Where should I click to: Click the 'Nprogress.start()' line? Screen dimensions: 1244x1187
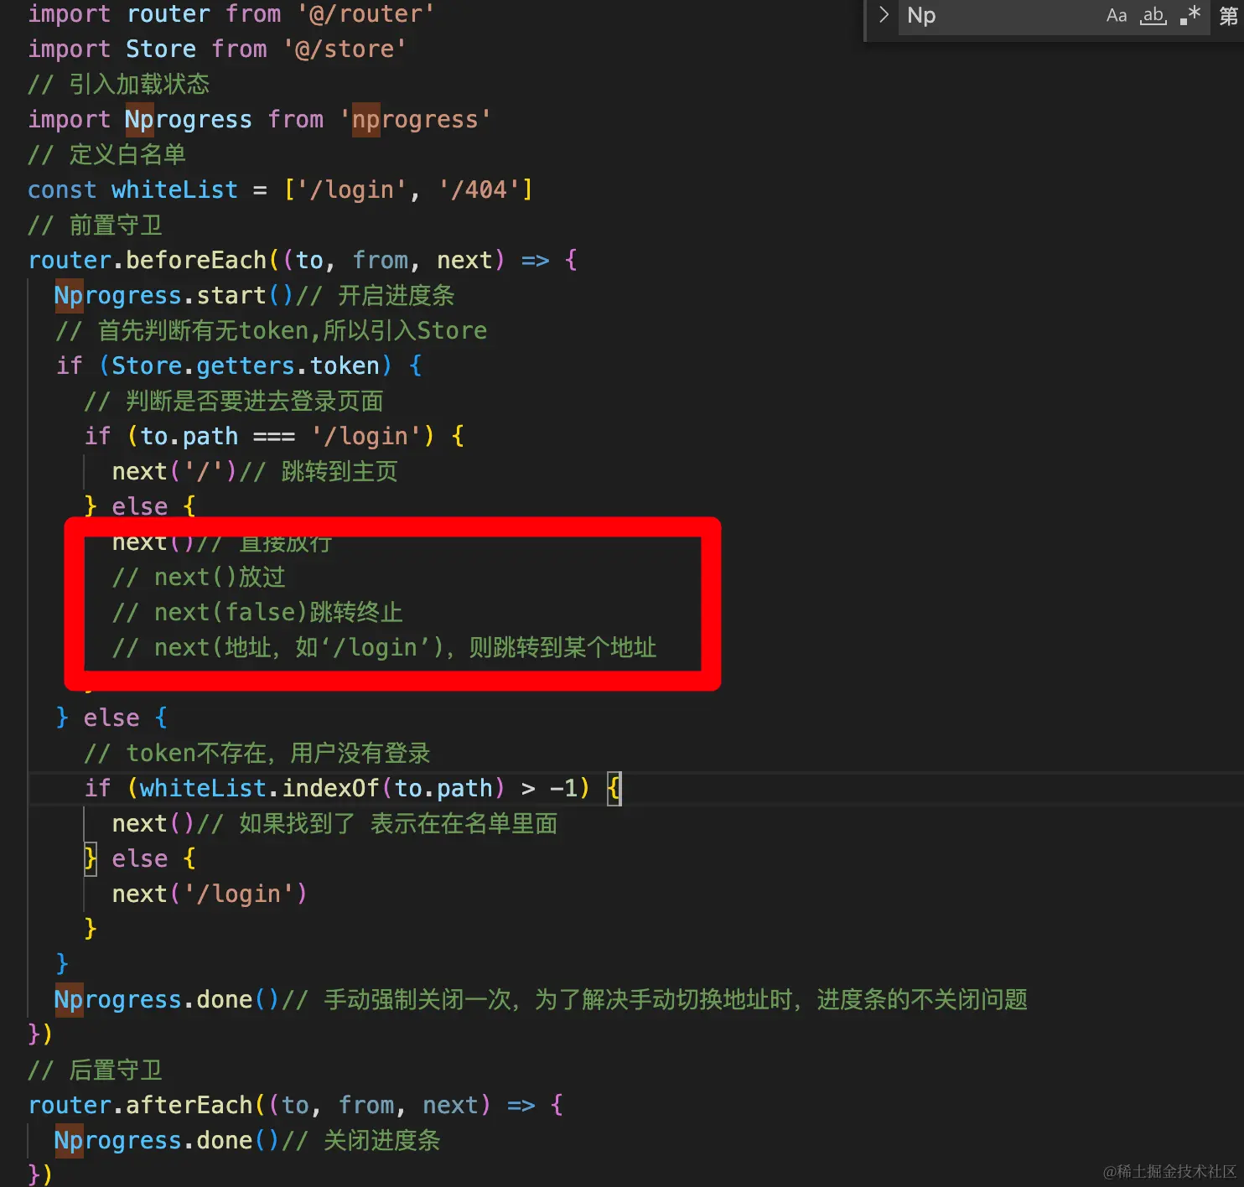[254, 295]
